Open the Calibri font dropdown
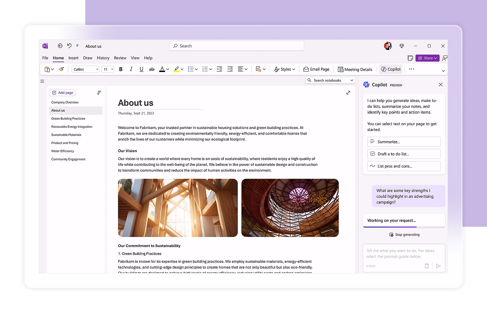The width and height of the screenshot is (487, 312). point(85,69)
